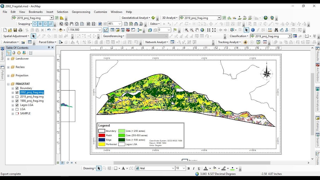
Task: Click the font color A button
Action: click(x=205, y=168)
